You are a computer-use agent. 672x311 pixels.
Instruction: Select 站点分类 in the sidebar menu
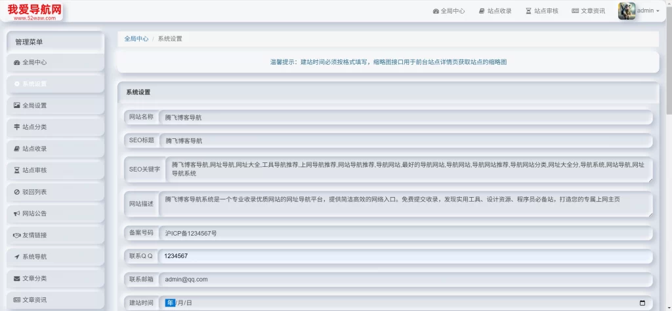tap(55, 127)
